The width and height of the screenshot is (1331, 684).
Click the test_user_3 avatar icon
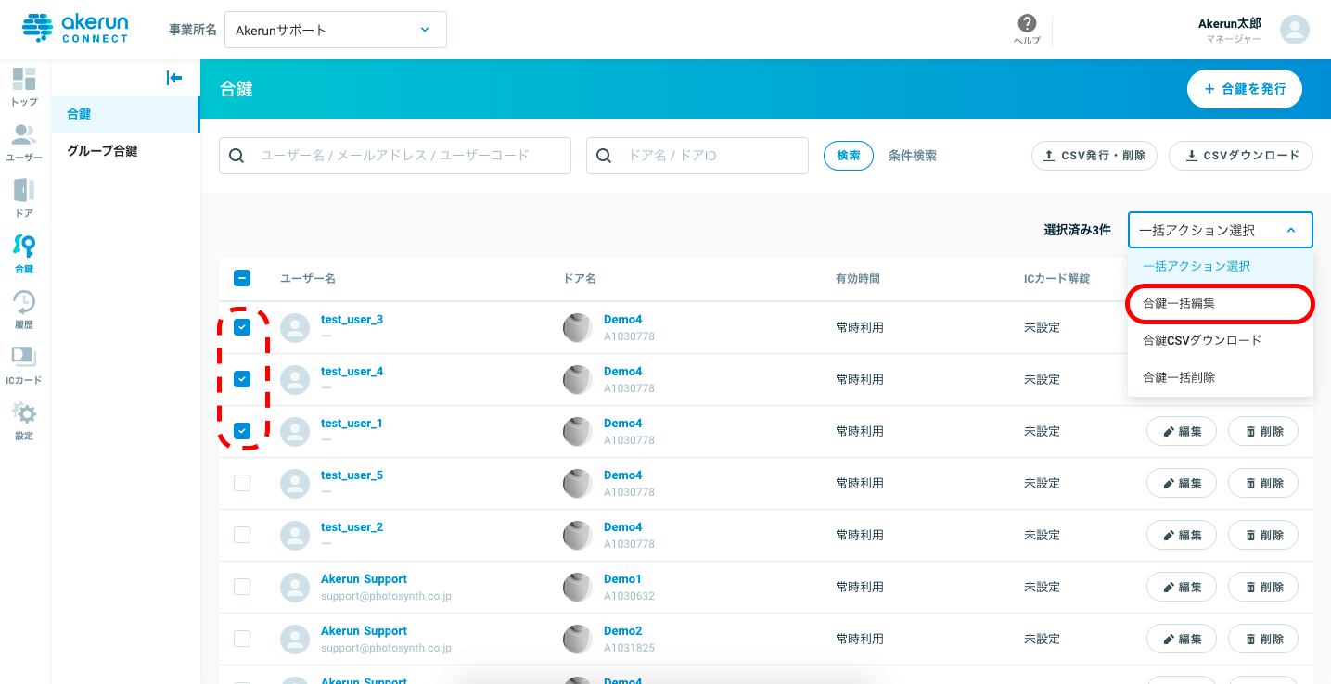(295, 327)
